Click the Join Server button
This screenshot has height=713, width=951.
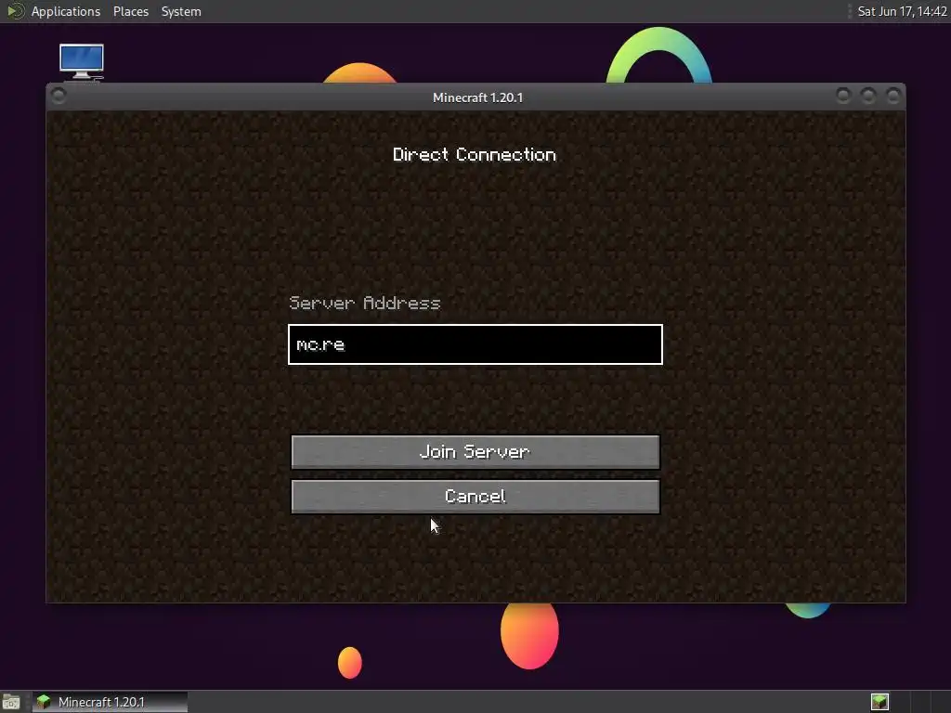(x=475, y=452)
